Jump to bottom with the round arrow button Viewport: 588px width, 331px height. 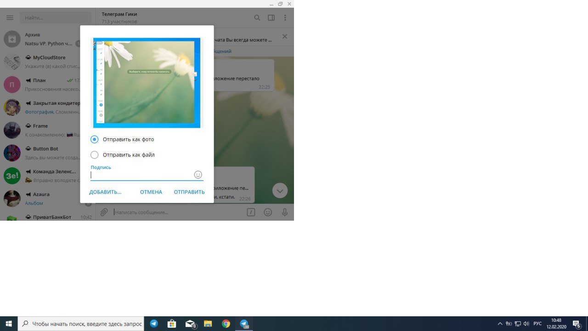pos(280,191)
